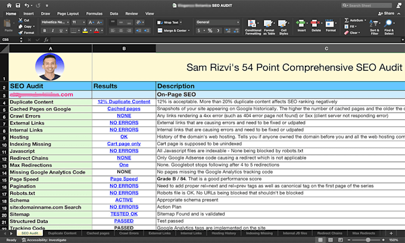Click the Cut scissors icon
The width and height of the screenshot is (405, 243).
tap(21, 20)
